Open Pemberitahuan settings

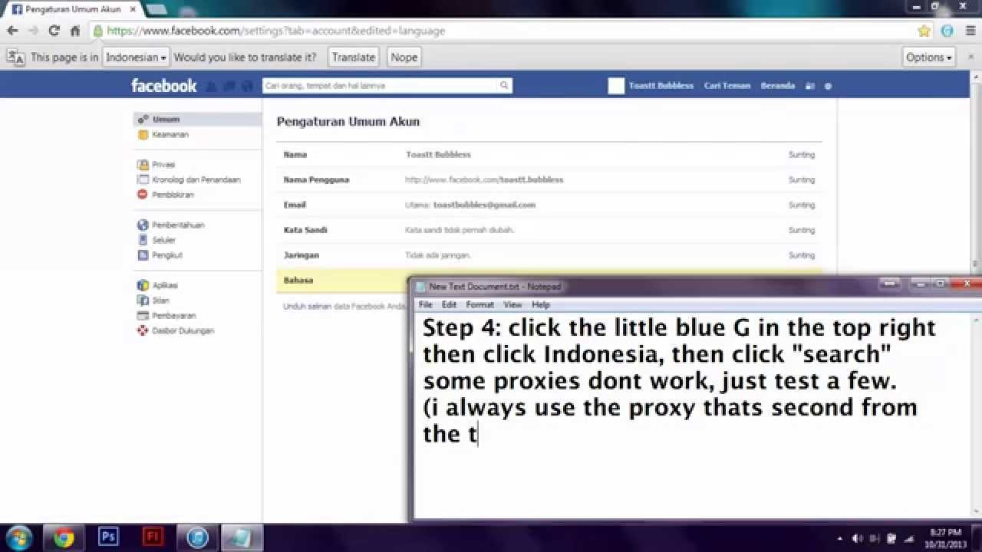click(177, 225)
